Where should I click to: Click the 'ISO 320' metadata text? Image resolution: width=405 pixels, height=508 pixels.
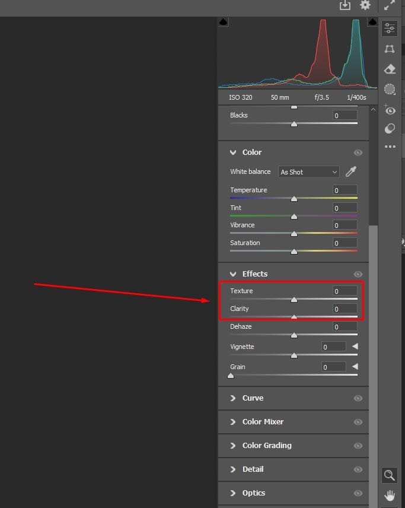[x=241, y=97]
